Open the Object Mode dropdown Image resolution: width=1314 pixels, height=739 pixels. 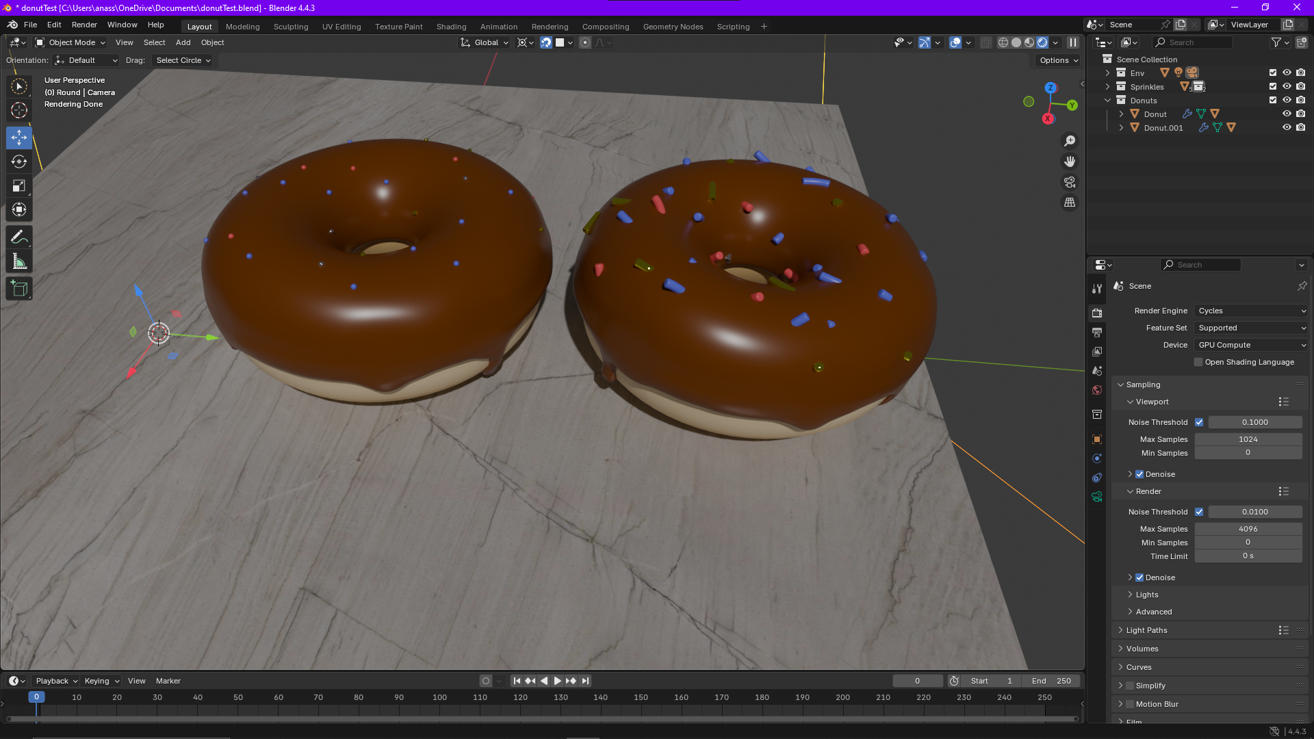70,42
